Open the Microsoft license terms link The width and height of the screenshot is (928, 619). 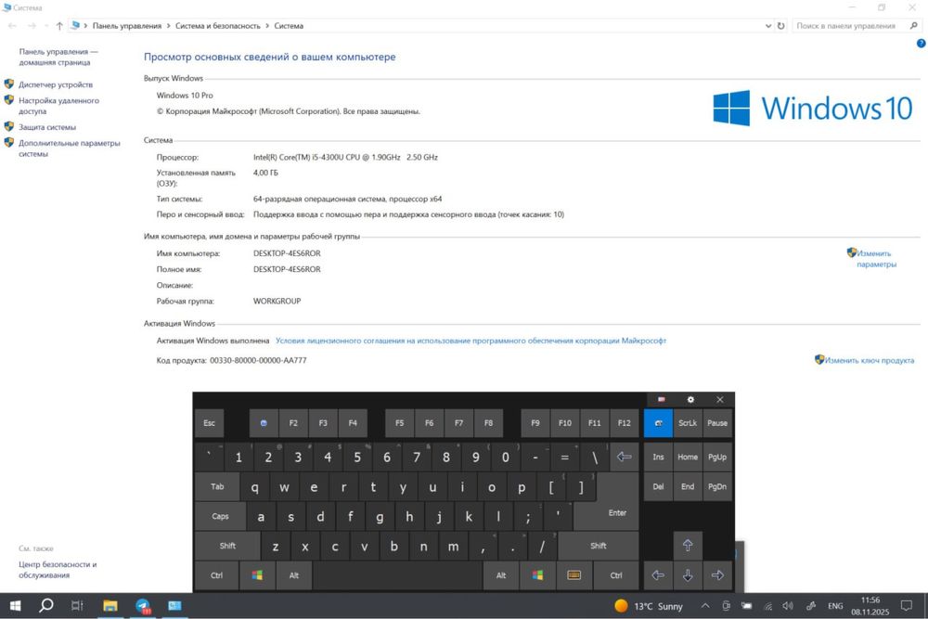pyautogui.click(x=470, y=341)
